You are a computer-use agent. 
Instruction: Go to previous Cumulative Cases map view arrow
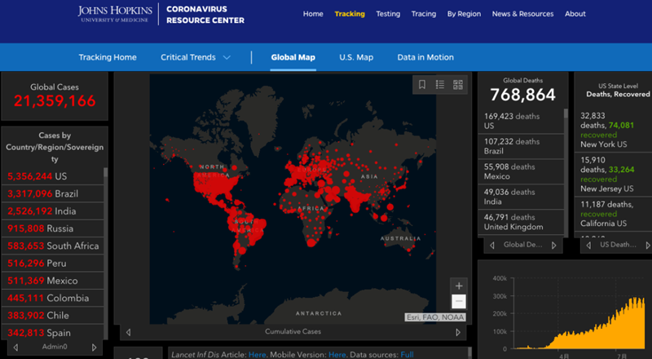[x=129, y=332]
